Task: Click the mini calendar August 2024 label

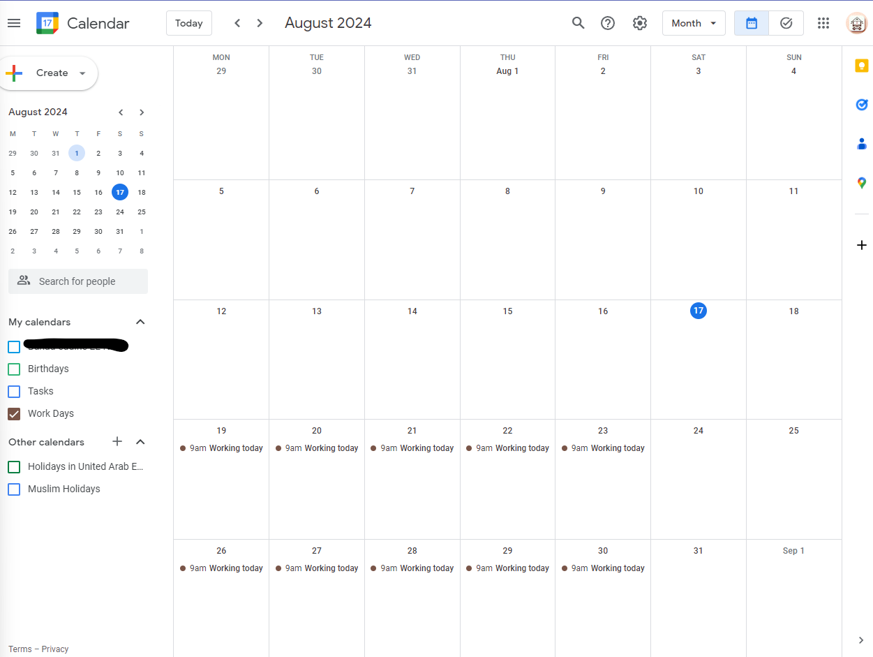Action: 38,112
